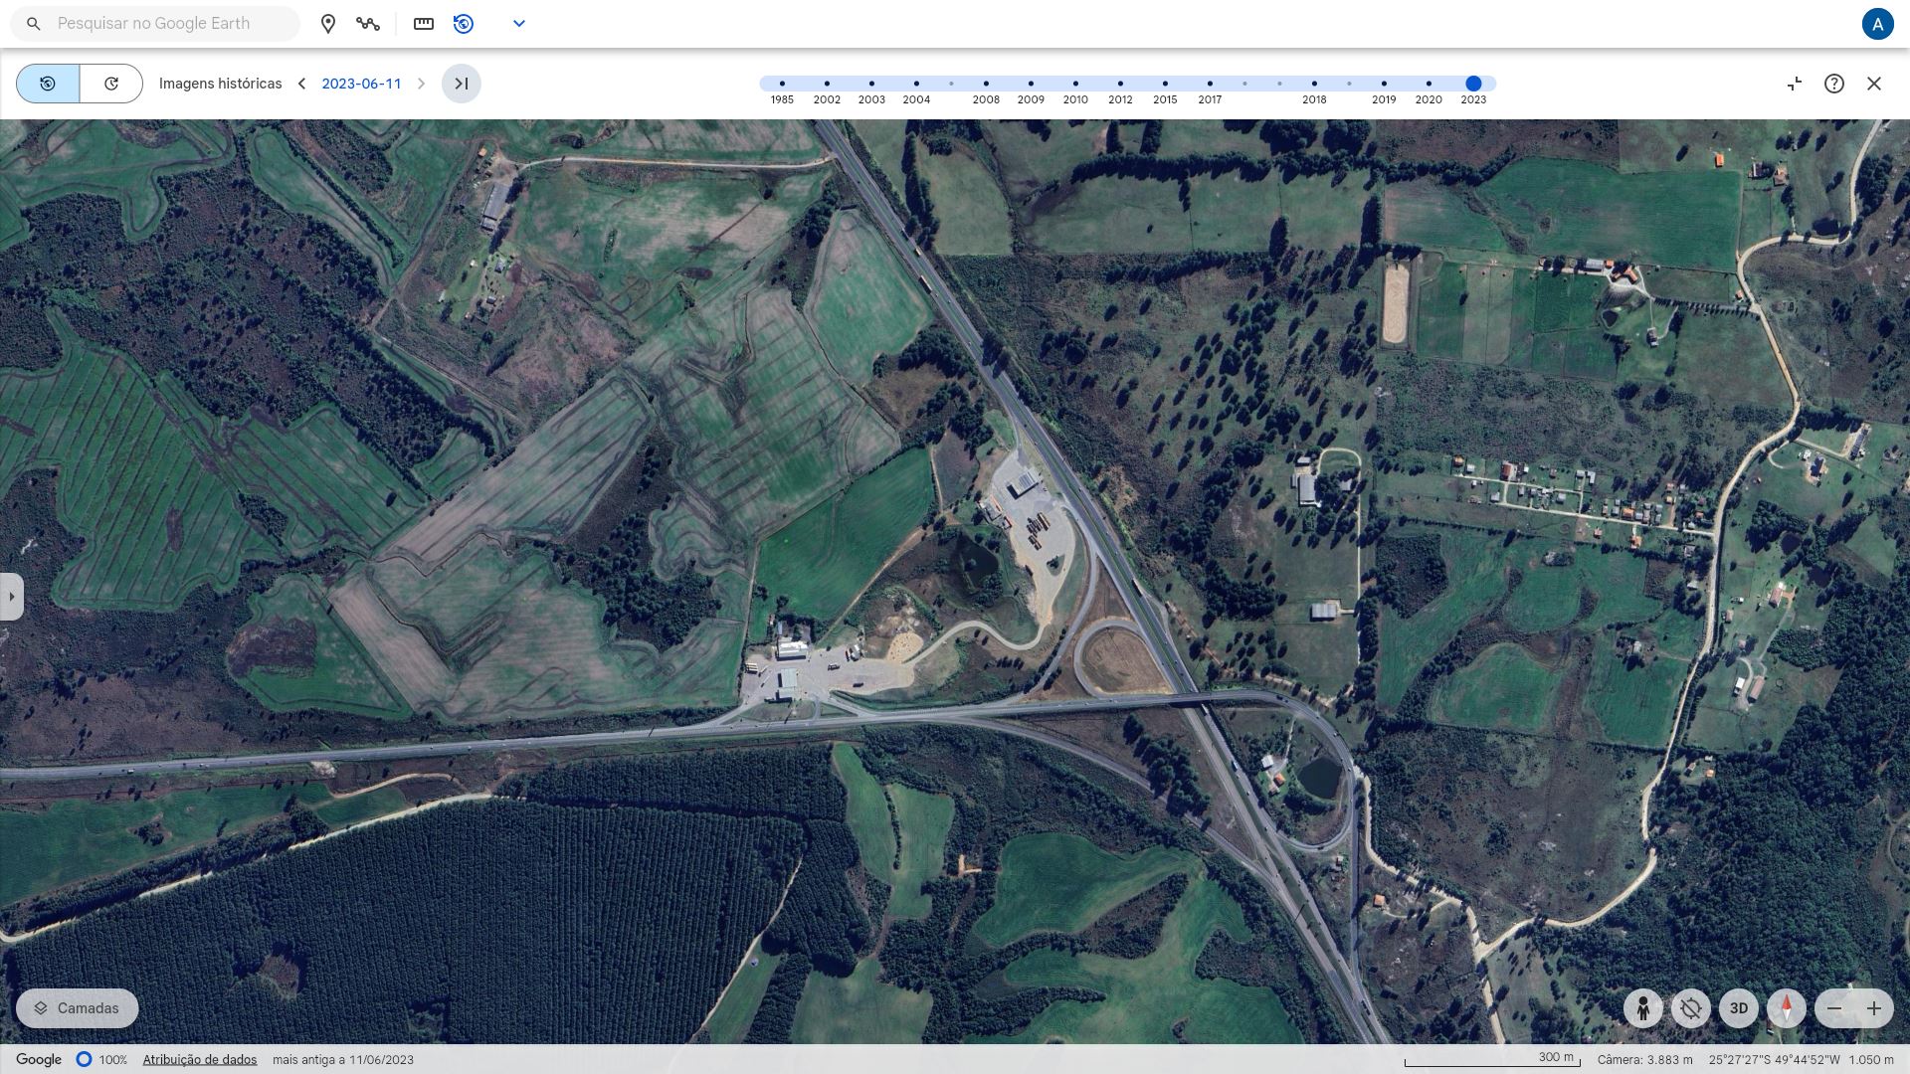Open the measure ruler tool
The width and height of the screenshot is (1910, 1074).
pos(424,23)
